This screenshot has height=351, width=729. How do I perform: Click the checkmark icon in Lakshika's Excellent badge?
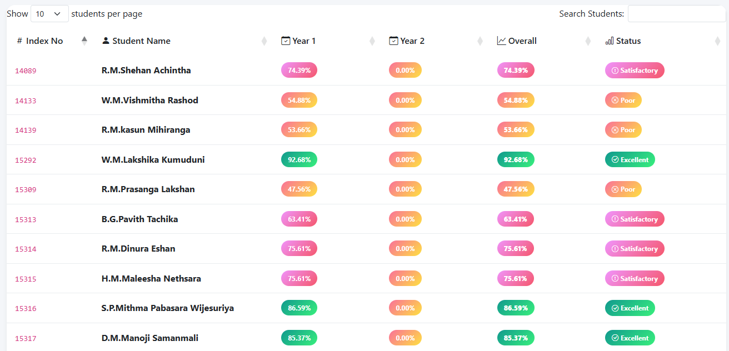pyautogui.click(x=615, y=160)
